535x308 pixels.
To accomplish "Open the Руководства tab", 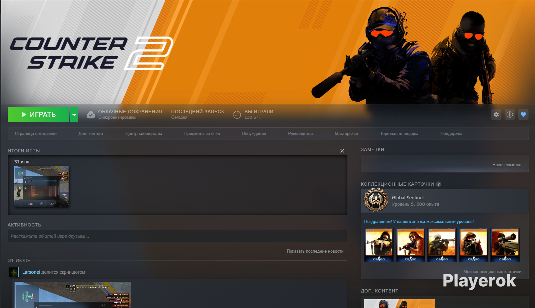I will pyautogui.click(x=300, y=134).
